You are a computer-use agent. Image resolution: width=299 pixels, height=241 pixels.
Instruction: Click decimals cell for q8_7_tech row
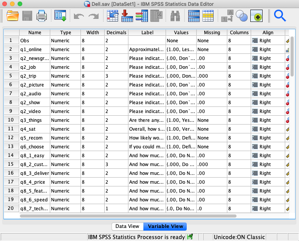tap(116, 208)
